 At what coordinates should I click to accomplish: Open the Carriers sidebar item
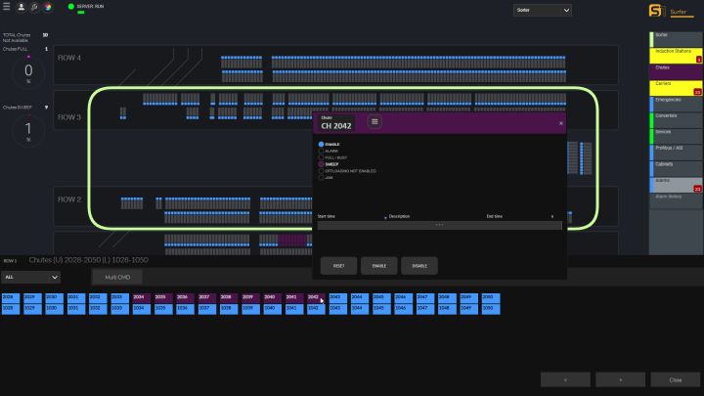click(675, 85)
